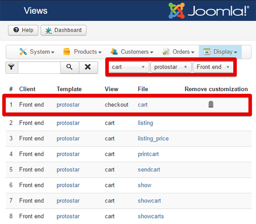256x224 pixels.
Task: Click protostar link in printcart row
Action: 68,154
